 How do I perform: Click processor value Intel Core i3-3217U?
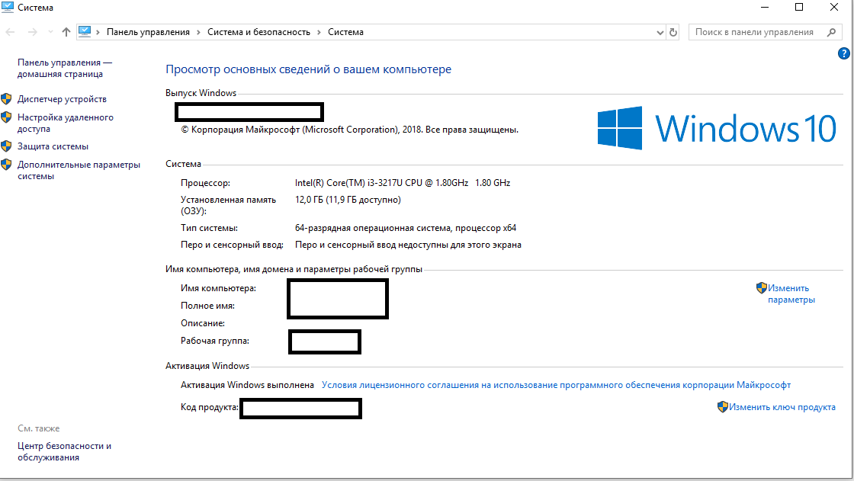coord(403,183)
